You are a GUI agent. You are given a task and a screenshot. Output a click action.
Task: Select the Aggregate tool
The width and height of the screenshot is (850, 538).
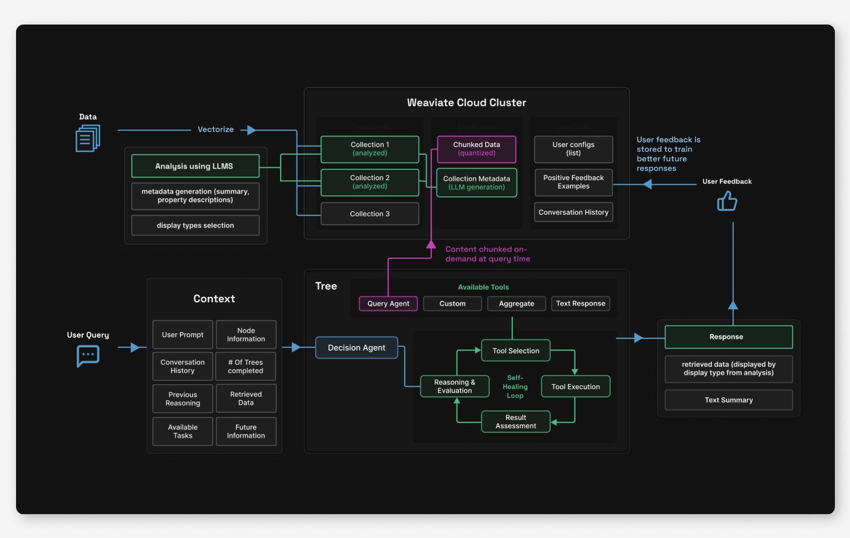coord(516,303)
